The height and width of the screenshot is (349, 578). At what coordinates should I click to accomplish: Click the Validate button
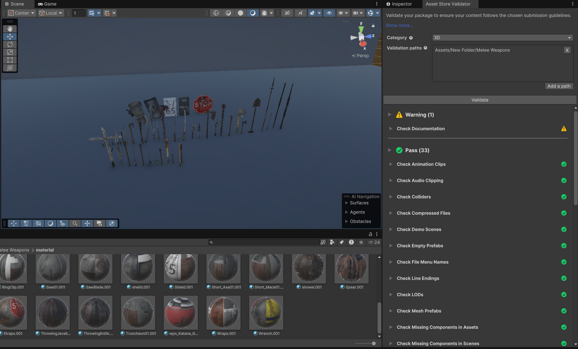tap(479, 100)
